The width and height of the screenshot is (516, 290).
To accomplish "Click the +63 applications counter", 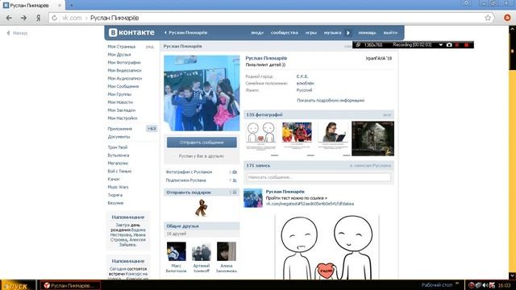I will [x=152, y=129].
